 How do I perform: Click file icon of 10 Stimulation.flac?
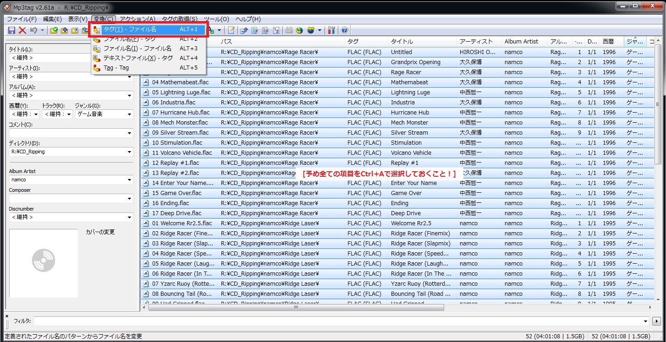click(x=146, y=143)
